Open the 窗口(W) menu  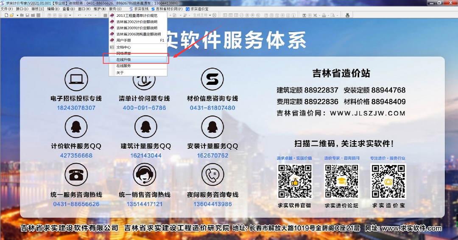[84, 9]
